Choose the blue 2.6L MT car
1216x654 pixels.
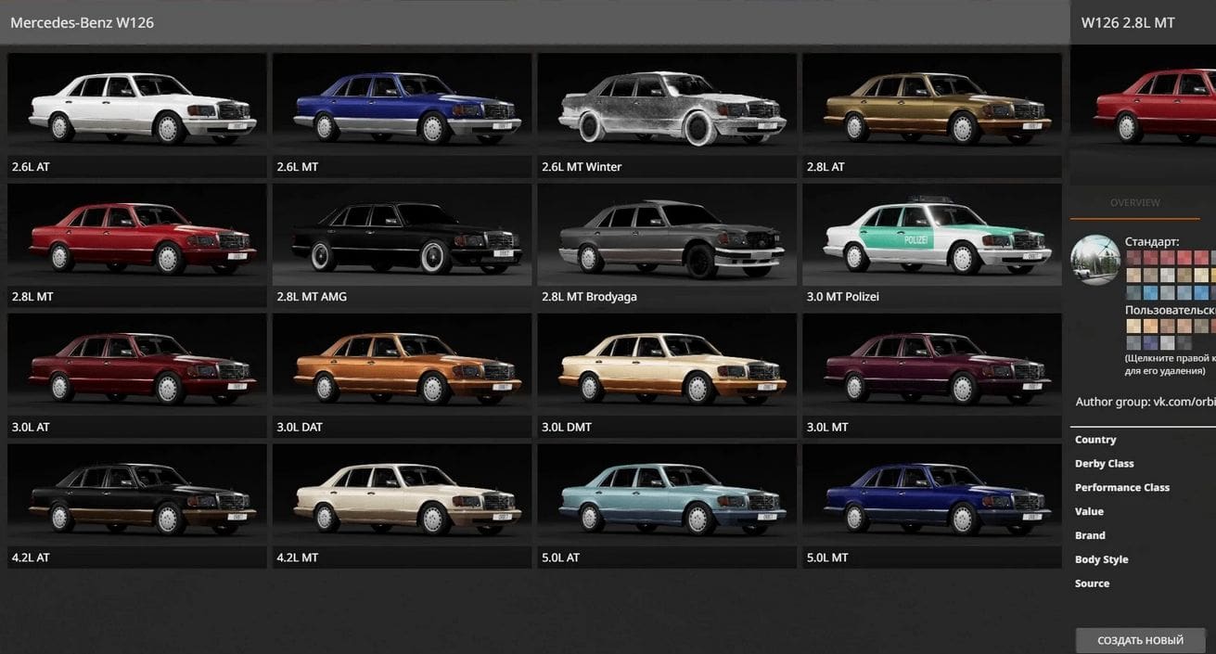(402, 108)
